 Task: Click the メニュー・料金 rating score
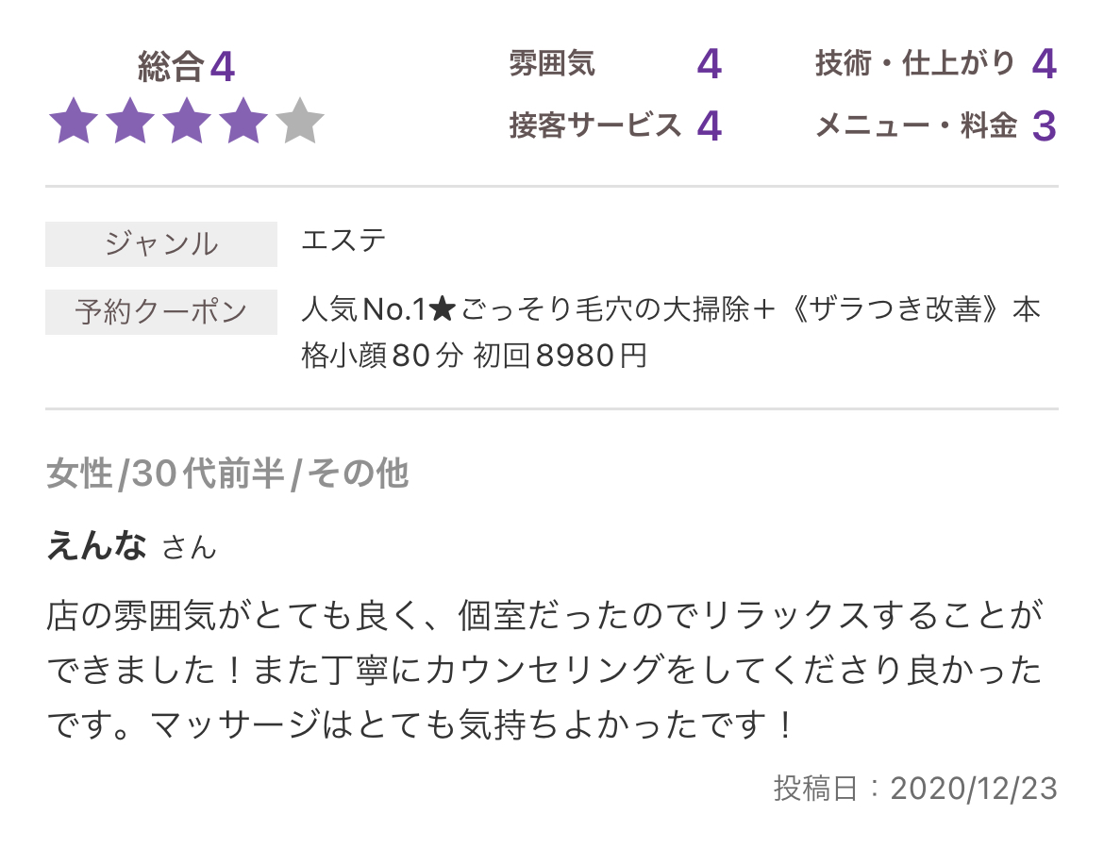point(1045,126)
